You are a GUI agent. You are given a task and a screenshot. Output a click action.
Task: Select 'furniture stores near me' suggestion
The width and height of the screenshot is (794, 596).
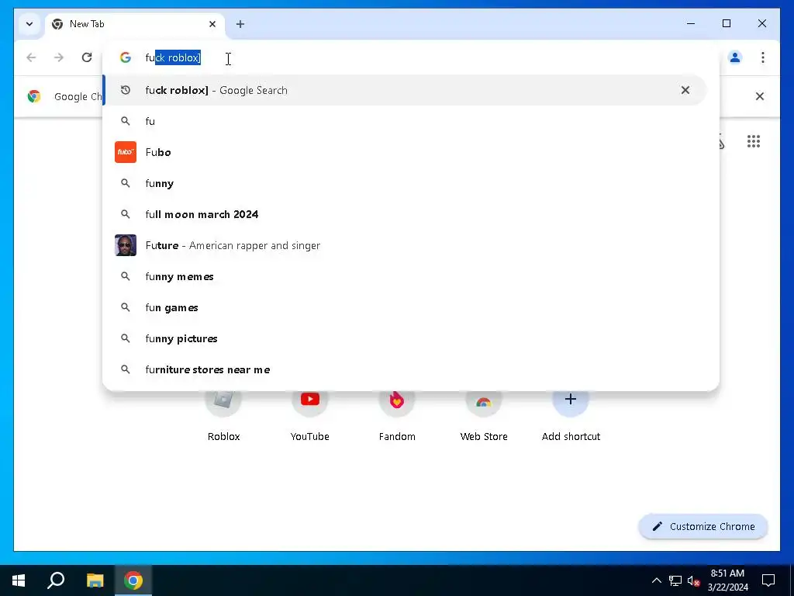(x=405, y=369)
